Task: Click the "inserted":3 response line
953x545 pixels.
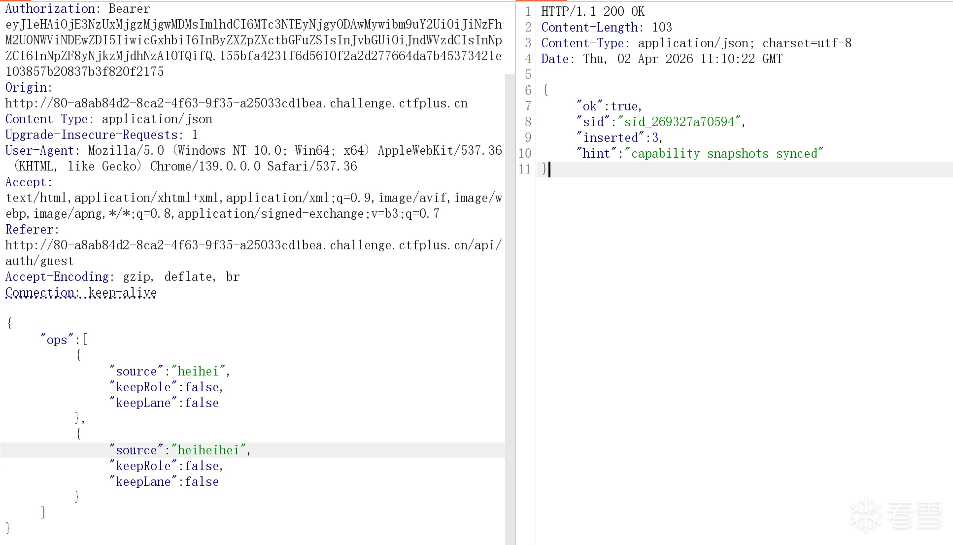Action: click(x=620, y=138)
